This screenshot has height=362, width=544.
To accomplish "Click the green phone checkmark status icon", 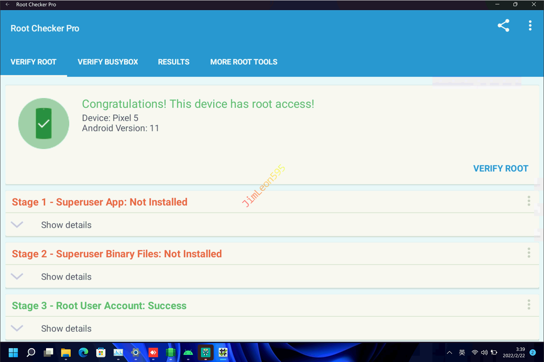I will (44, 123).
